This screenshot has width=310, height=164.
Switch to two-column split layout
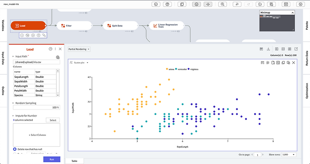pos(277,49)
